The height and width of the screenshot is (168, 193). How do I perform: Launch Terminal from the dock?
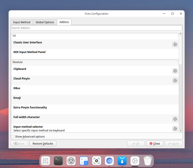58,161
